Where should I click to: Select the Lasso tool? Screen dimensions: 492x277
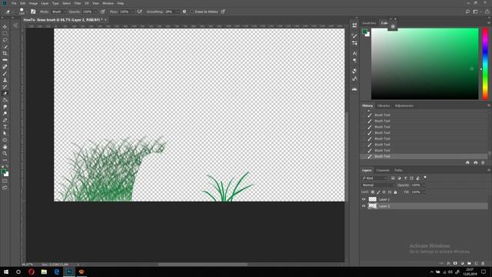tap(5, 40)
